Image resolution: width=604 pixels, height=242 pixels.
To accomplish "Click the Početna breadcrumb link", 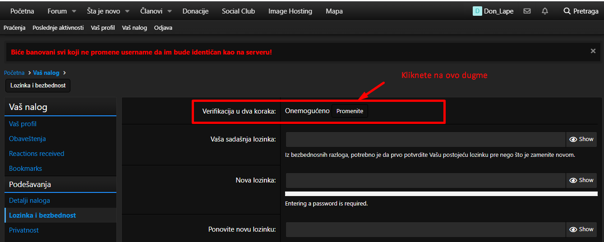I will click(x=14, y=73).
